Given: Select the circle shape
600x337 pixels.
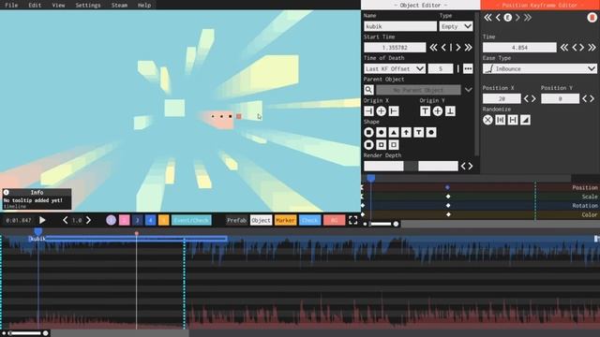Looking at the screenshot, I should 382,132.
